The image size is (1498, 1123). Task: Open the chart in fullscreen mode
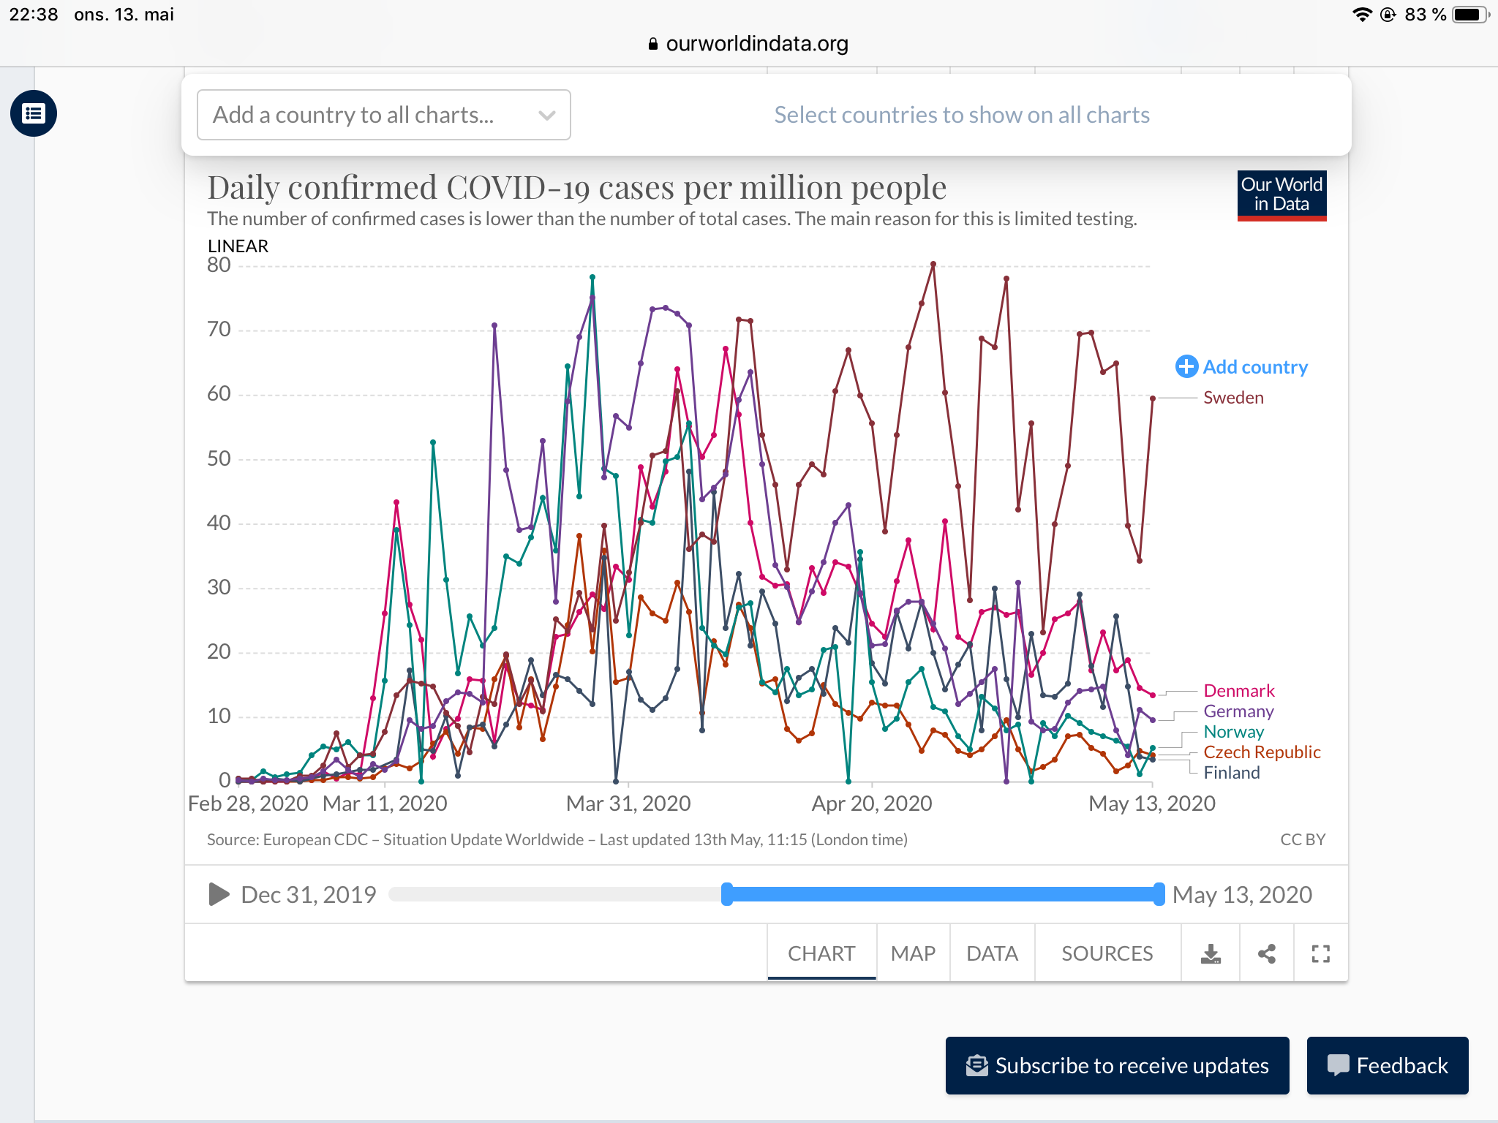click(1320, 953)
